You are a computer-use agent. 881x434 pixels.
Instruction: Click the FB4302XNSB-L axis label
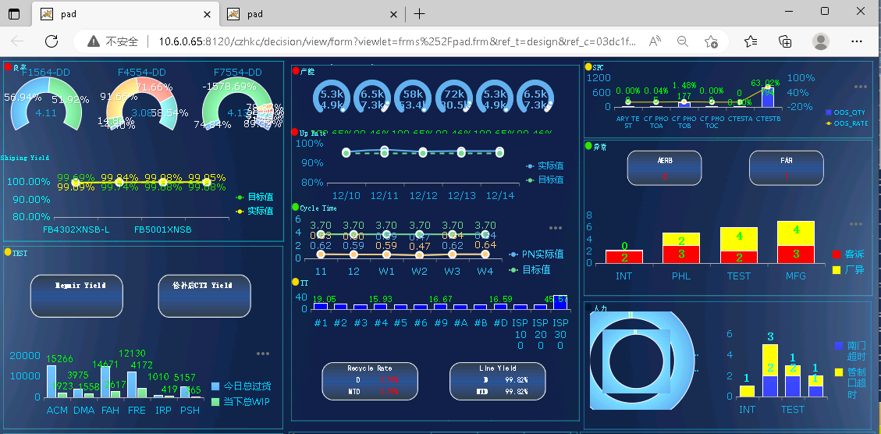click(76, 229)
